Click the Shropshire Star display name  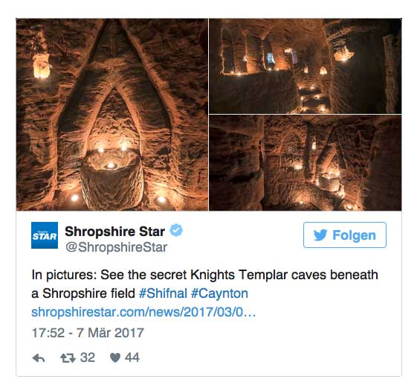click(x=114, y=231)
